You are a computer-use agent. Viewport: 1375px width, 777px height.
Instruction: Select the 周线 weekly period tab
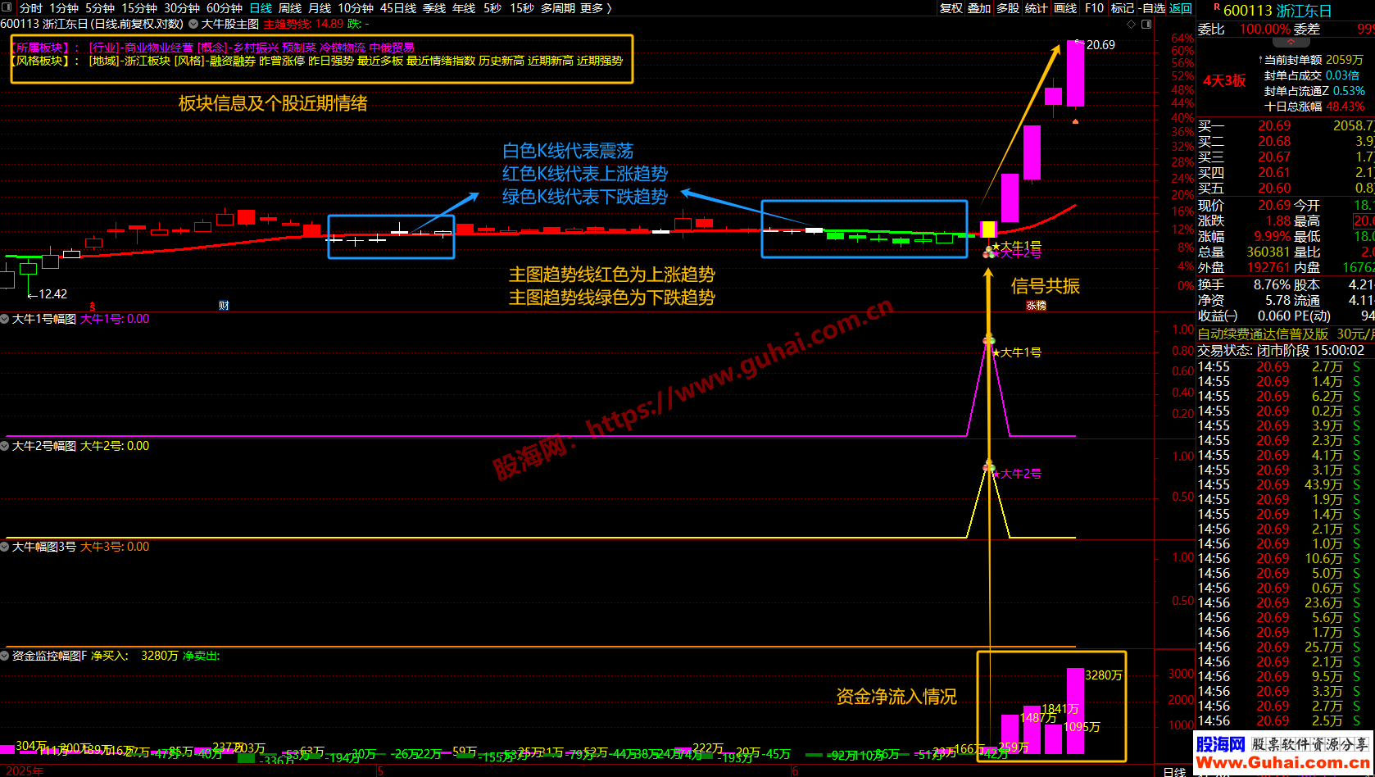[x=290, y=8]
